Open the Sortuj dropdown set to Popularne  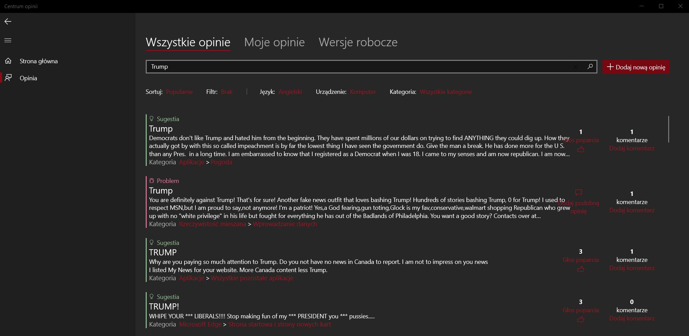click(179, 92)
